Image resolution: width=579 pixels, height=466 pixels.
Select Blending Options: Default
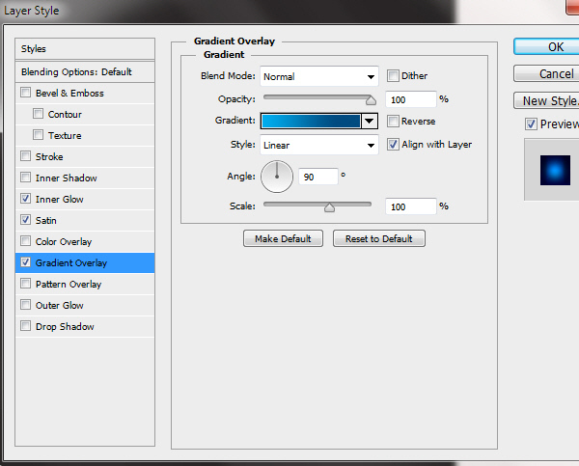[76, 72]
